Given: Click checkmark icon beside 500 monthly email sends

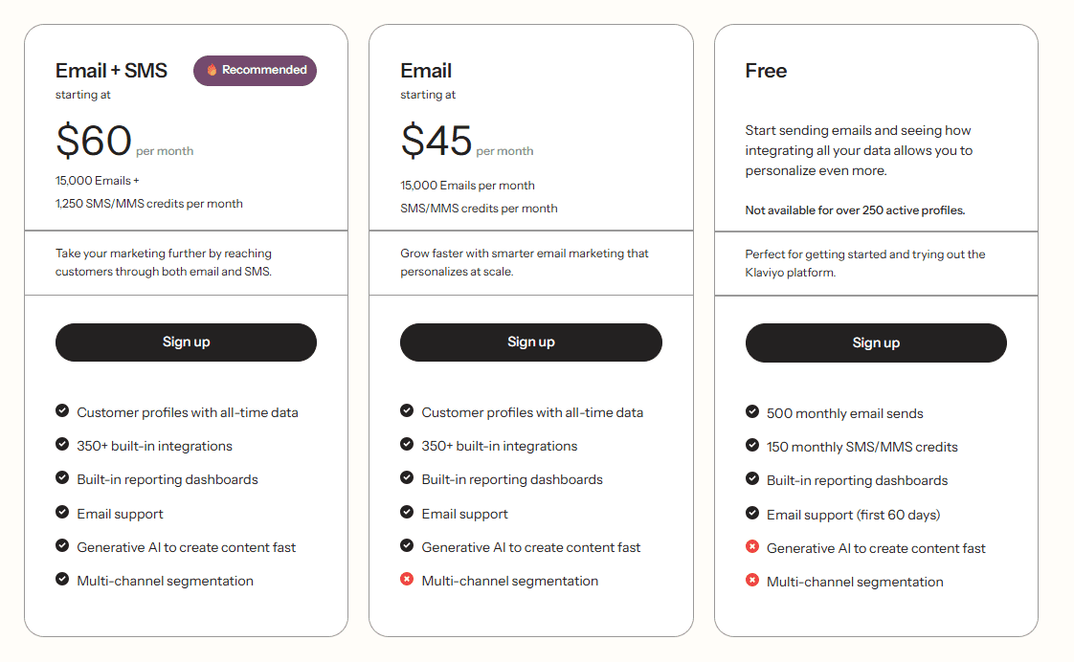Looking at the screenshot, I should [752, 411].
